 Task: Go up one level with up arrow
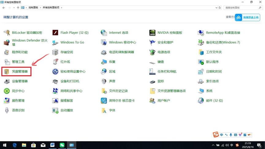(x=18, y=8)
